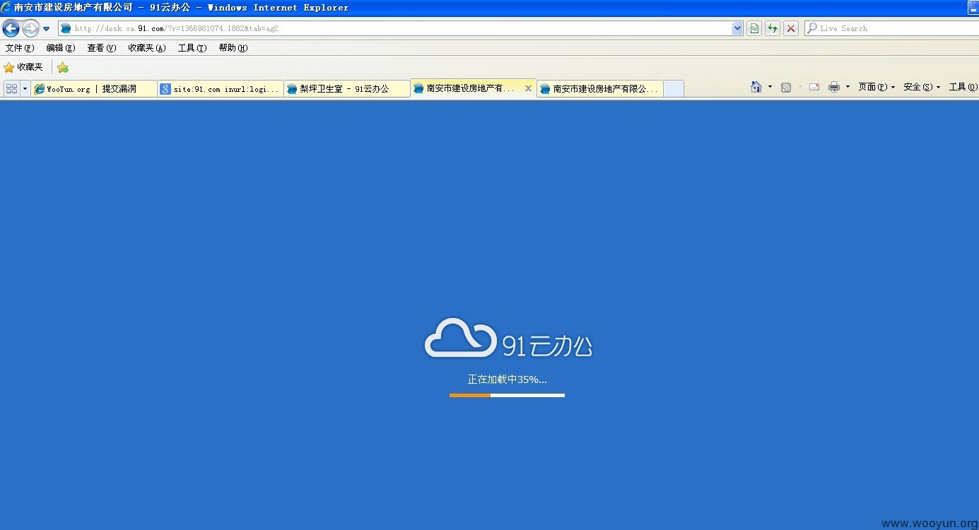
Task: Close the active 南安市建设房地产 tab
Action: [x=528, y=88]
